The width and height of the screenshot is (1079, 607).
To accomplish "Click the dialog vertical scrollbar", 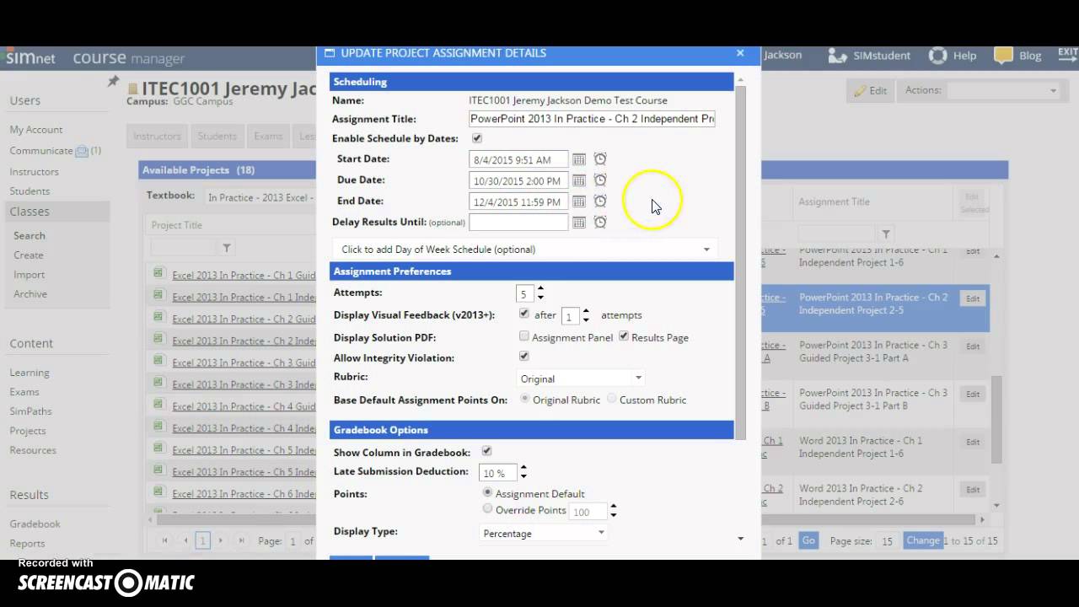I will [741, 261].
